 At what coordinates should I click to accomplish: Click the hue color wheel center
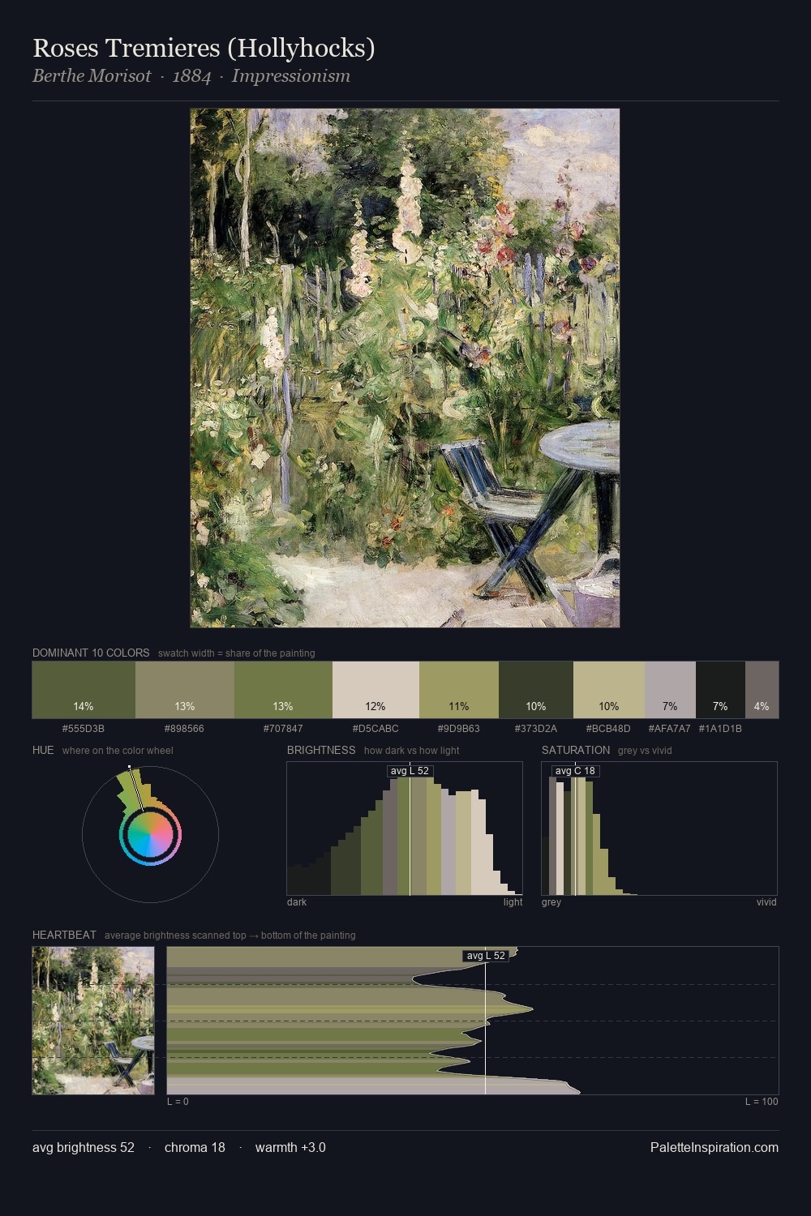click(x=150, y=834)
